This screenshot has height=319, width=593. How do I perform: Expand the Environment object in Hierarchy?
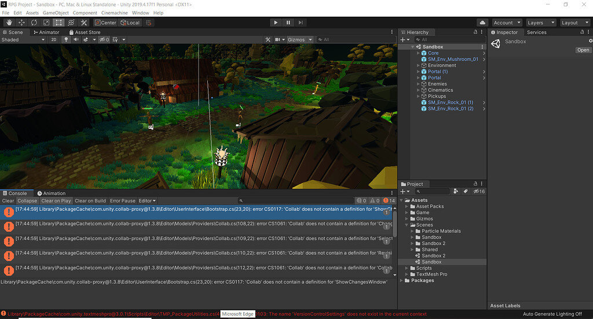point(419,65)
